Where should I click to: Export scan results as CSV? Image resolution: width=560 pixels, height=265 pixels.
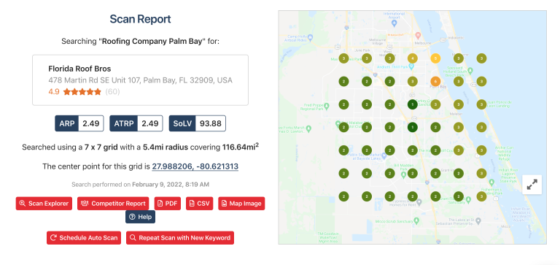tap(200, 204)
